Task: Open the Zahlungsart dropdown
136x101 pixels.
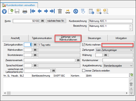Action: 115,50
